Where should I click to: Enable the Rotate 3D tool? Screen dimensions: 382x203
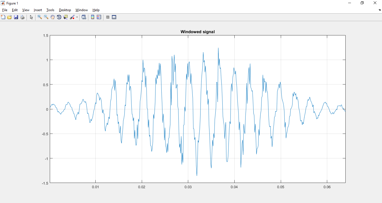click(59, 17)
